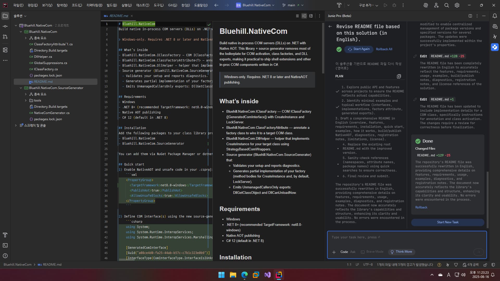Screen dimensions: 500x281
Task: Collapse the Bluehill.NativeCom solution node
Action: coord(16,25)
